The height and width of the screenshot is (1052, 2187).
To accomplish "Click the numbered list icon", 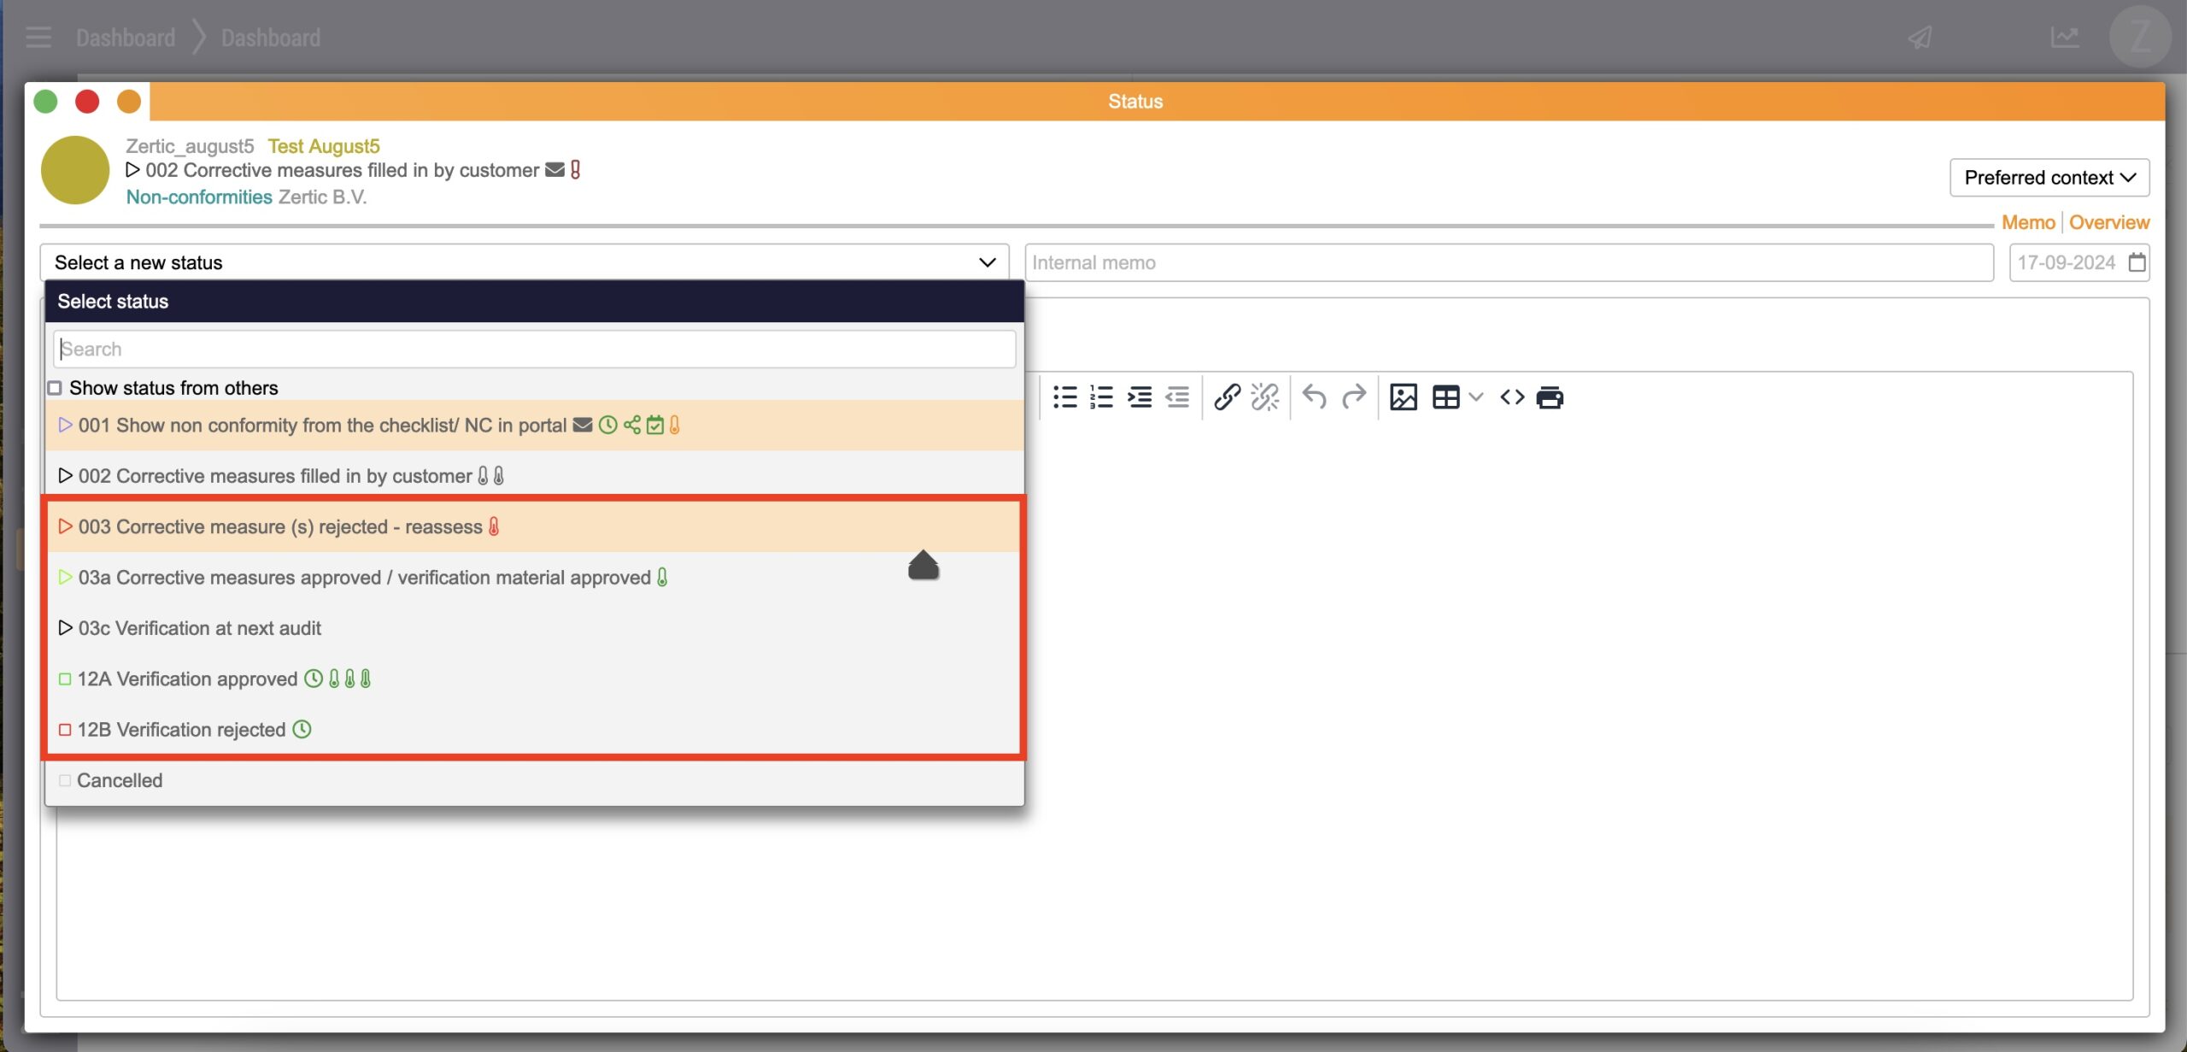I will 1102,397.
